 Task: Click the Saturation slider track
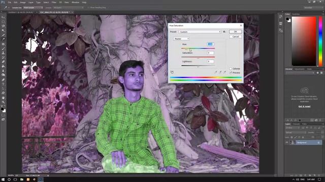(198, 57)
